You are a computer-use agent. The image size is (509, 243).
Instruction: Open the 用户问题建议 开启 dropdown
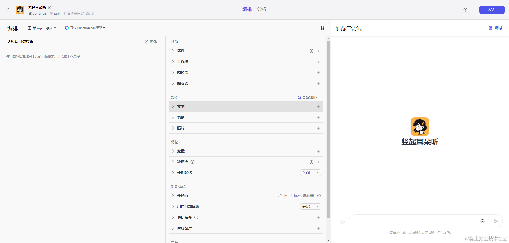coord(311,207)
